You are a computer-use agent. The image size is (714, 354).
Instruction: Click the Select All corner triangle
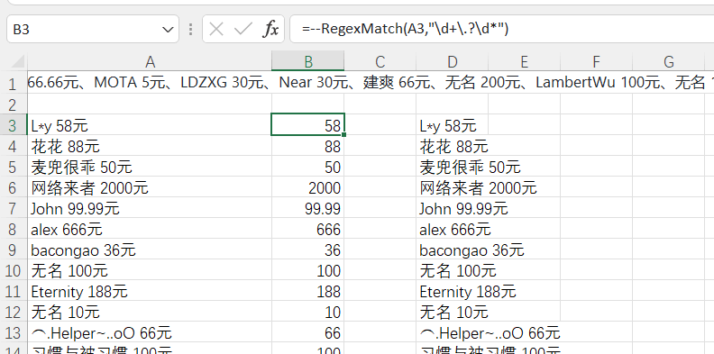[17, 61]
